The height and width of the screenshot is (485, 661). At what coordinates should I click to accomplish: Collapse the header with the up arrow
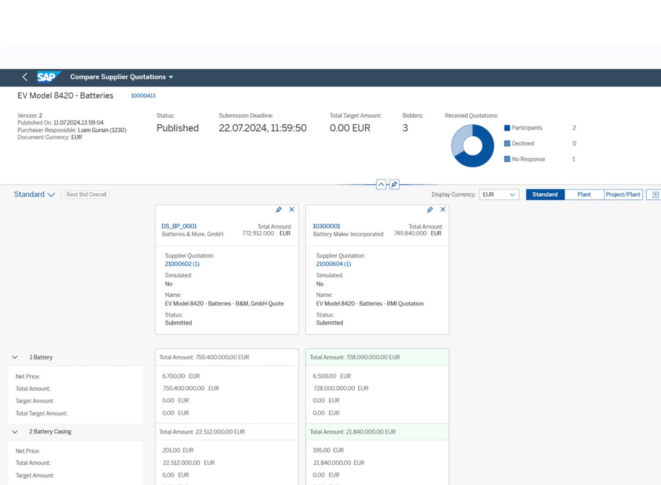pos(381,184)
